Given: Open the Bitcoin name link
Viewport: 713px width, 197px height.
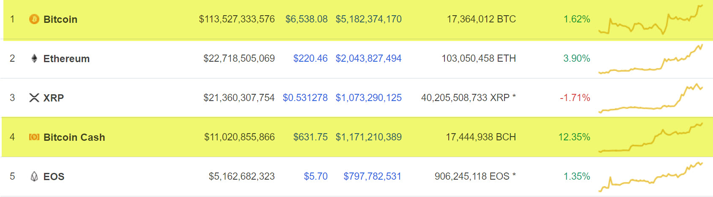Looking at the screenshot, I should tap(60, 19).
